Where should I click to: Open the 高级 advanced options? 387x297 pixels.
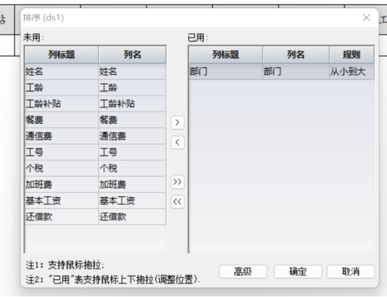coord(243,272)
